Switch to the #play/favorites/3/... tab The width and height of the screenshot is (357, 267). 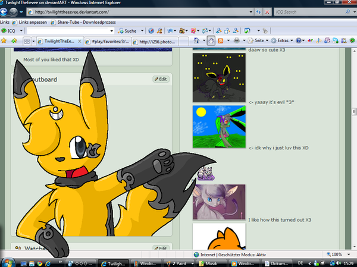108,42
